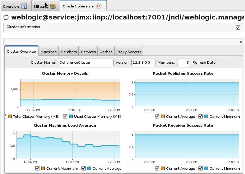Screen dimensions: 245x174
Task: Click the Members count field
Action: click(x=183, y=62)
